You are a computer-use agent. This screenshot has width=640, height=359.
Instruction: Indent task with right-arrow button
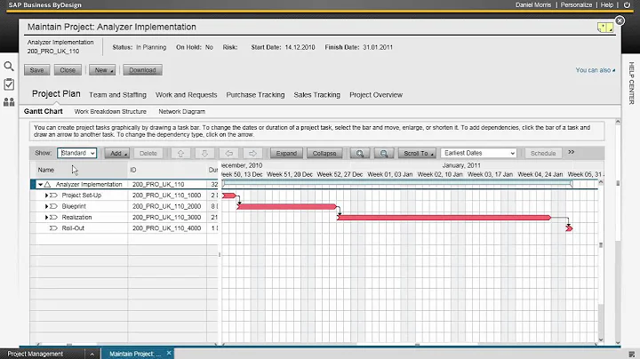point(252,154)
